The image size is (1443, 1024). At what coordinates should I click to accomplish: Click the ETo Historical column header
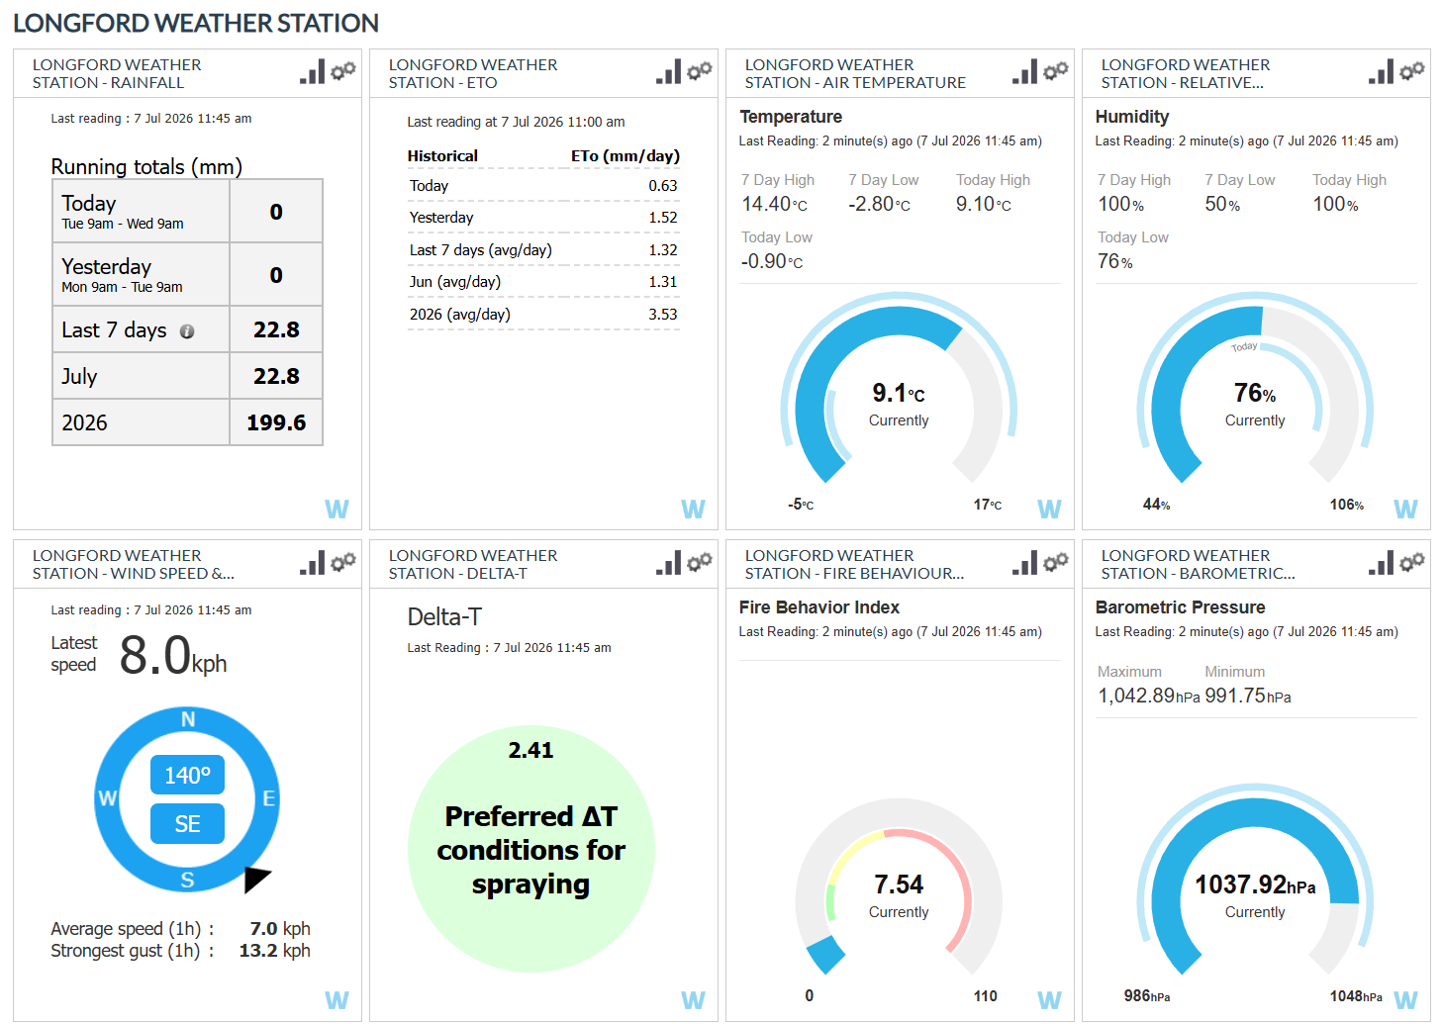pos(442,156)
